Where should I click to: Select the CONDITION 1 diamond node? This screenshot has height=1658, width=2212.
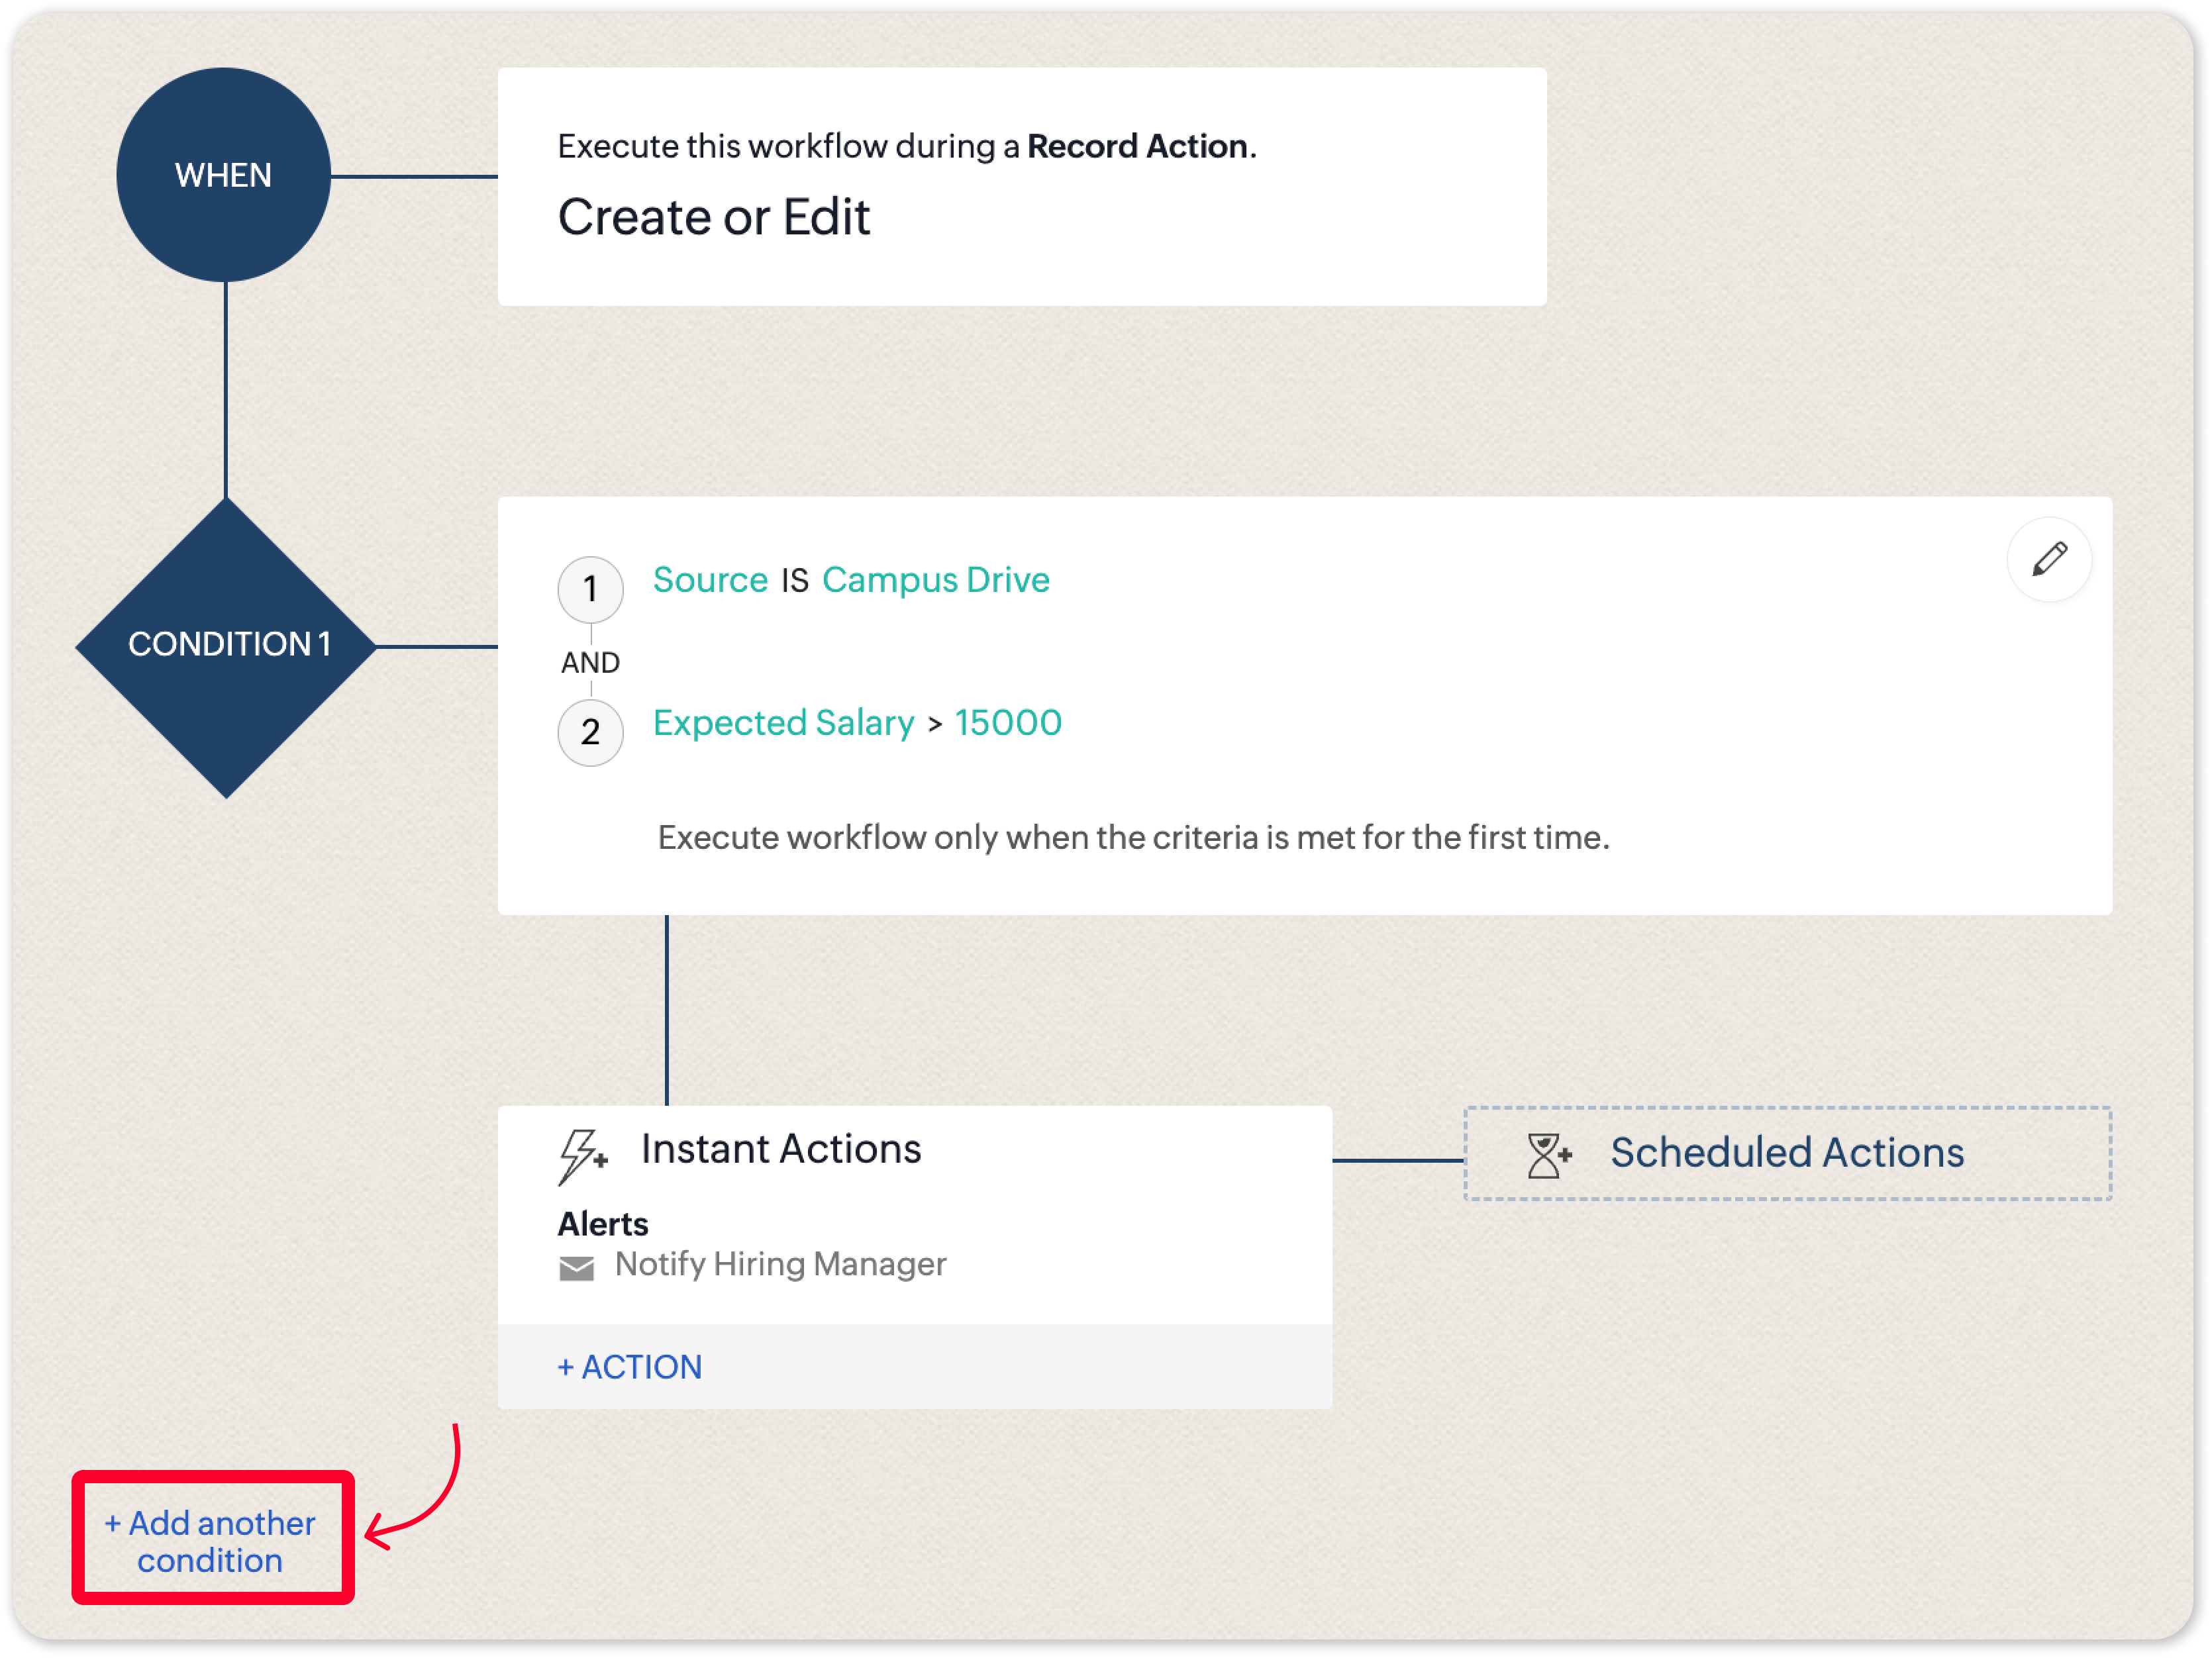[x=227, y=645]
